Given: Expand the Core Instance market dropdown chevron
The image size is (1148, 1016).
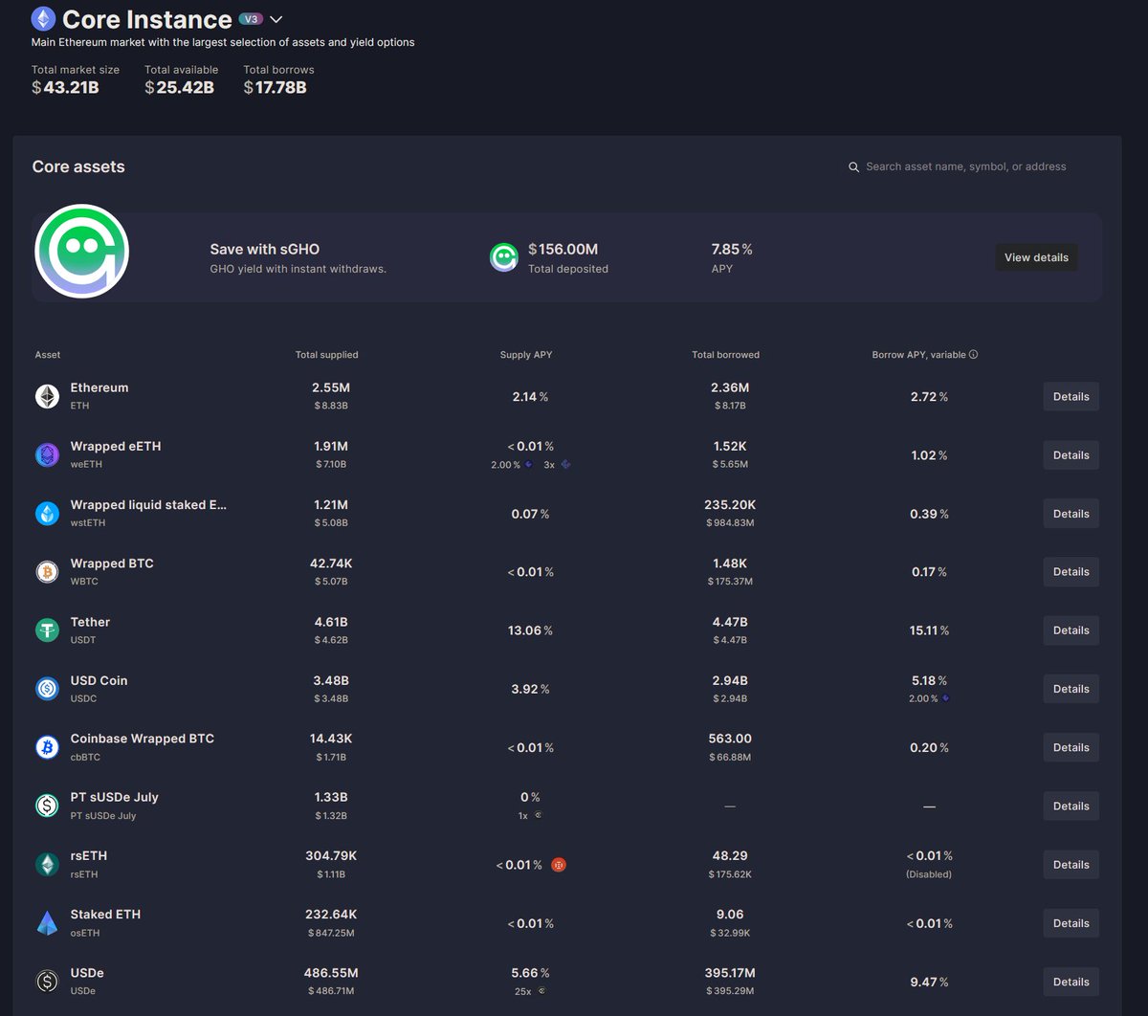Looking at the screenshot, I should click(x=276, y=19).
